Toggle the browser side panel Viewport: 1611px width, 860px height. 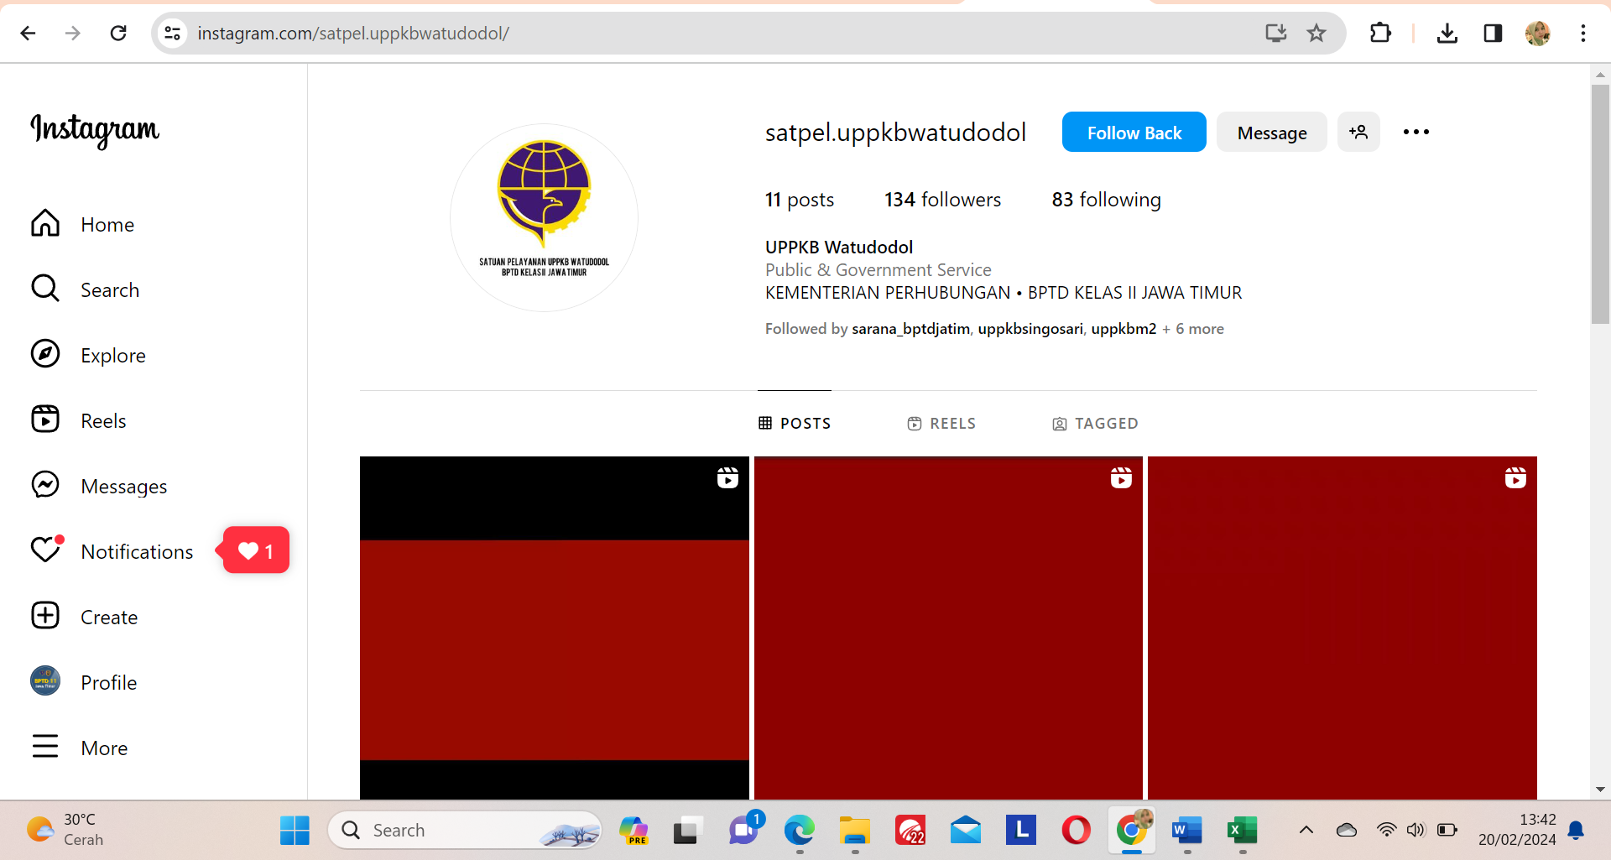coord(1492,34)
